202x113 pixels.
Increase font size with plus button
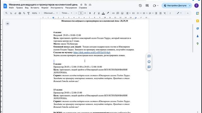85,13
